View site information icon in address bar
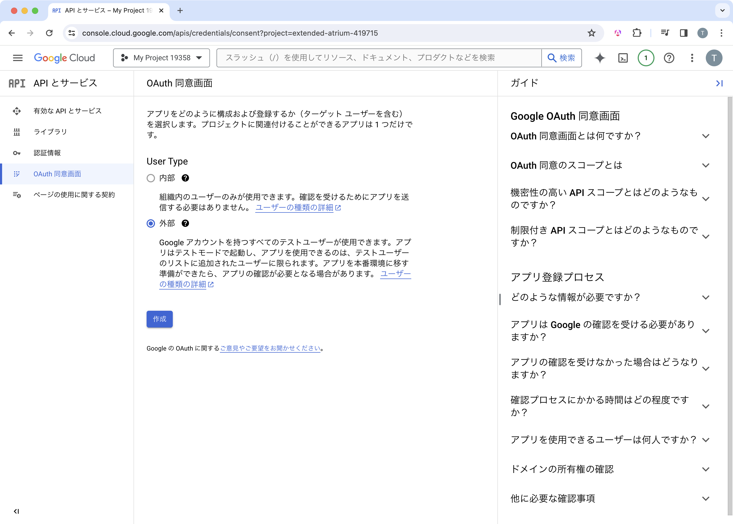The height and width of the screenshot is (524, 733). point(72,33)
